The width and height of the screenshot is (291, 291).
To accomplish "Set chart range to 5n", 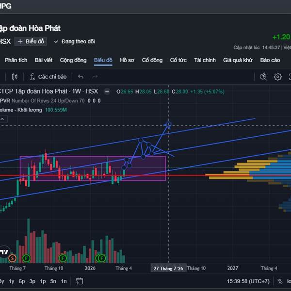I will click(53, 281).
